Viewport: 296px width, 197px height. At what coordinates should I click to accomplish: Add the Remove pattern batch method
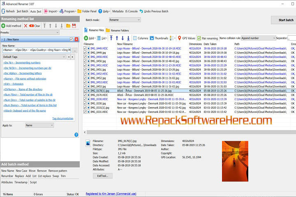[58, 171]
